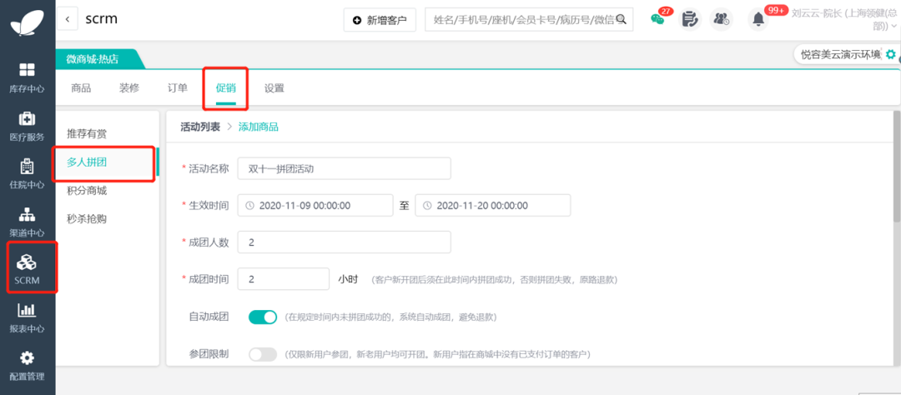Go back to 活动列表 breadcrumb

point(200,127)
